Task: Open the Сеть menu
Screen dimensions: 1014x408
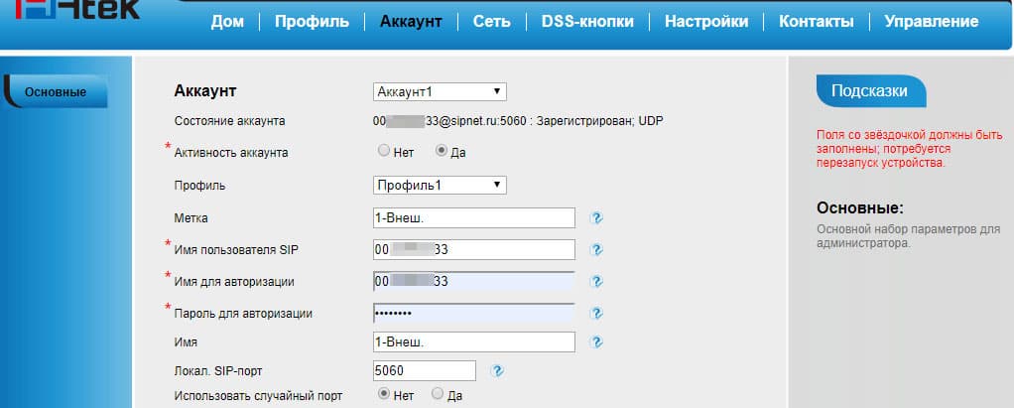Action: [x=491, y=21]
